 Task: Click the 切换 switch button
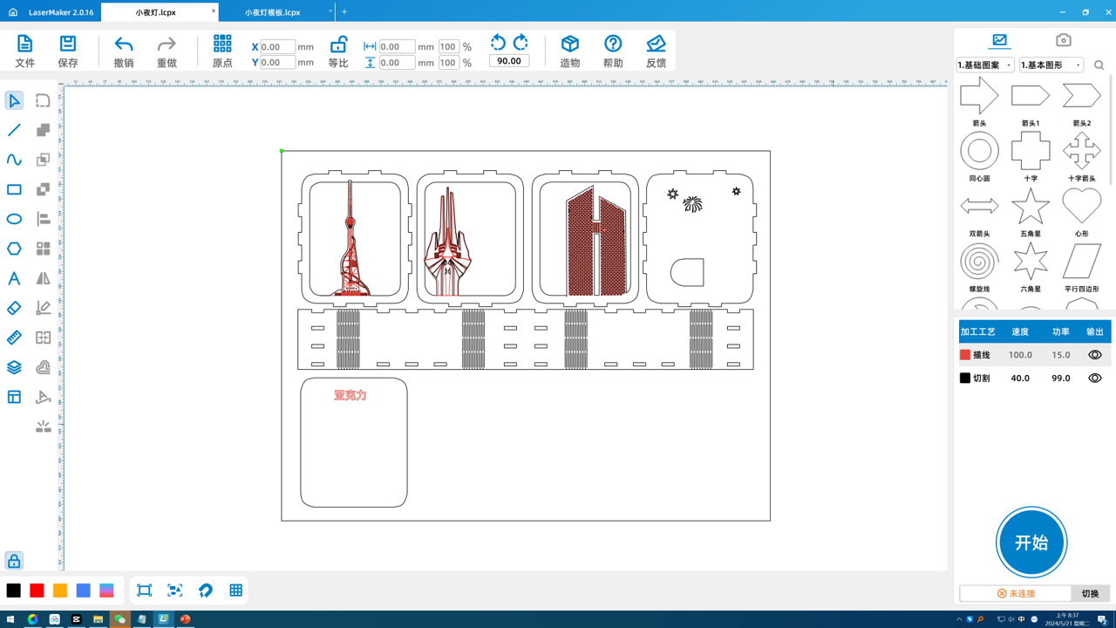[1090, 593]
